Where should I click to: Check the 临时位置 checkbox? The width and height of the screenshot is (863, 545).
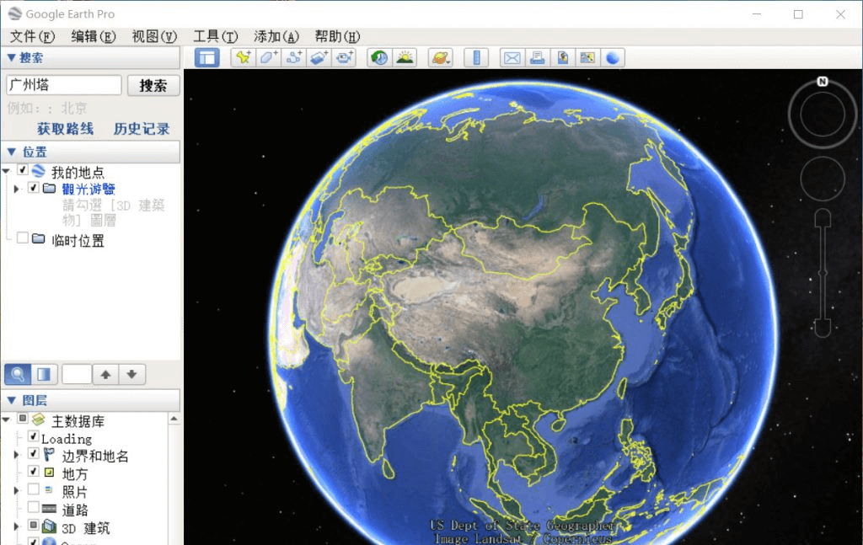pos(23,238)
